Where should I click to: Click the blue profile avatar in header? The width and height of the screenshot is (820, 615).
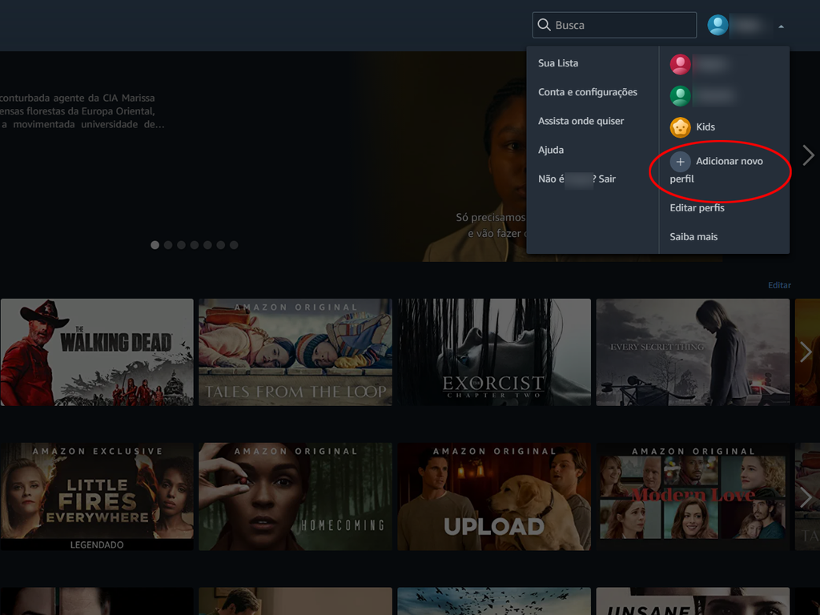[x=717, y=25]
